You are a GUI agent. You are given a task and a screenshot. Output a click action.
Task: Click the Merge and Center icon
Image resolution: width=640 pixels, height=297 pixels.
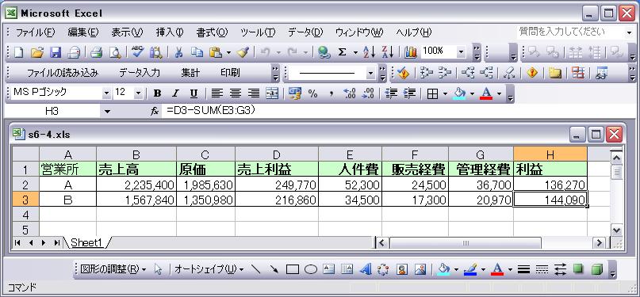pyautogui.click(x=272, y=93)
